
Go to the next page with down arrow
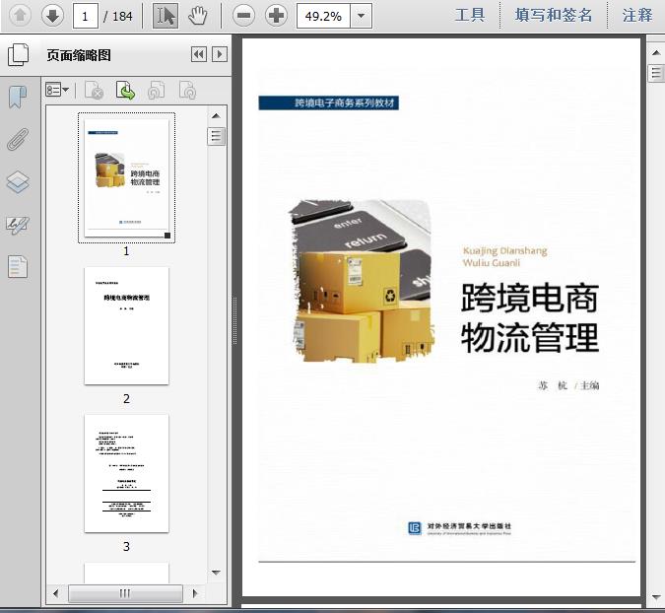[51, 15]
